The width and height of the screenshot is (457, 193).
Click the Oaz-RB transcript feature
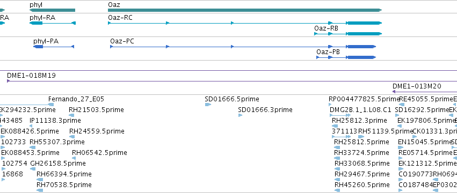(x=348, y=34)
